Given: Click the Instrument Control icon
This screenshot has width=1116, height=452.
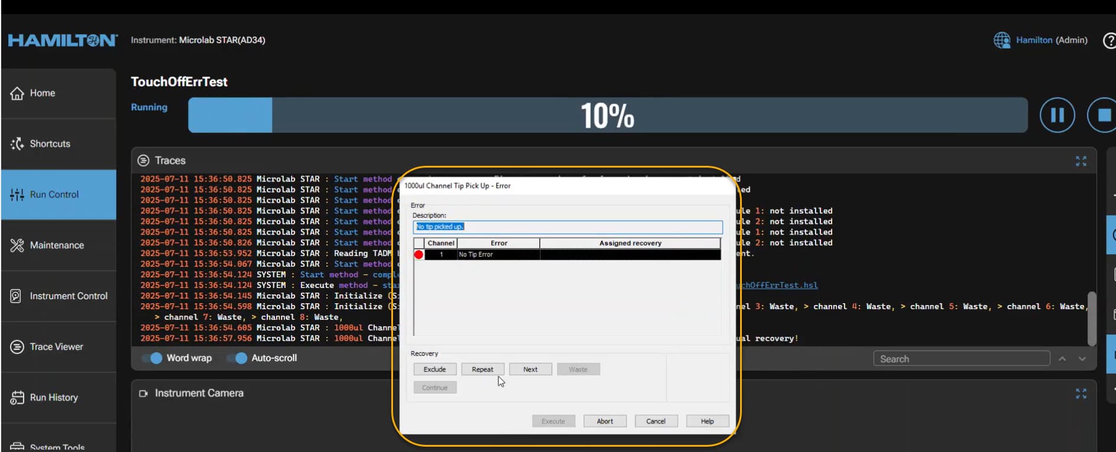Looking at the screenshot, I should tap(16, 296).
